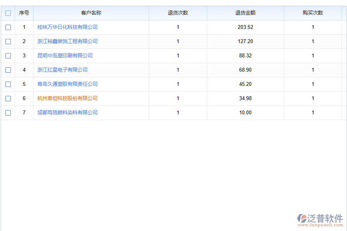This screenshot has height=231, width=347.
Task: Click the 客户名称 column header
Action: pos(91,13)
